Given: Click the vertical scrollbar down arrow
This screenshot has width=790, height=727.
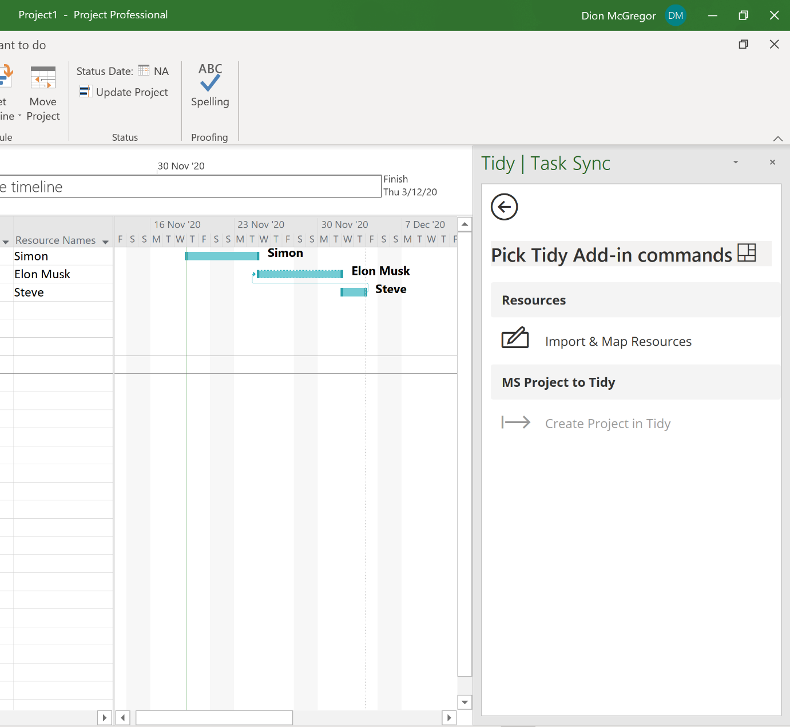Looking at the screenshot, I should pos(465,702).
